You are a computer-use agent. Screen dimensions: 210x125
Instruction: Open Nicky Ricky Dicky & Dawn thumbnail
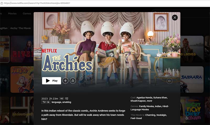tap(192, 110)
